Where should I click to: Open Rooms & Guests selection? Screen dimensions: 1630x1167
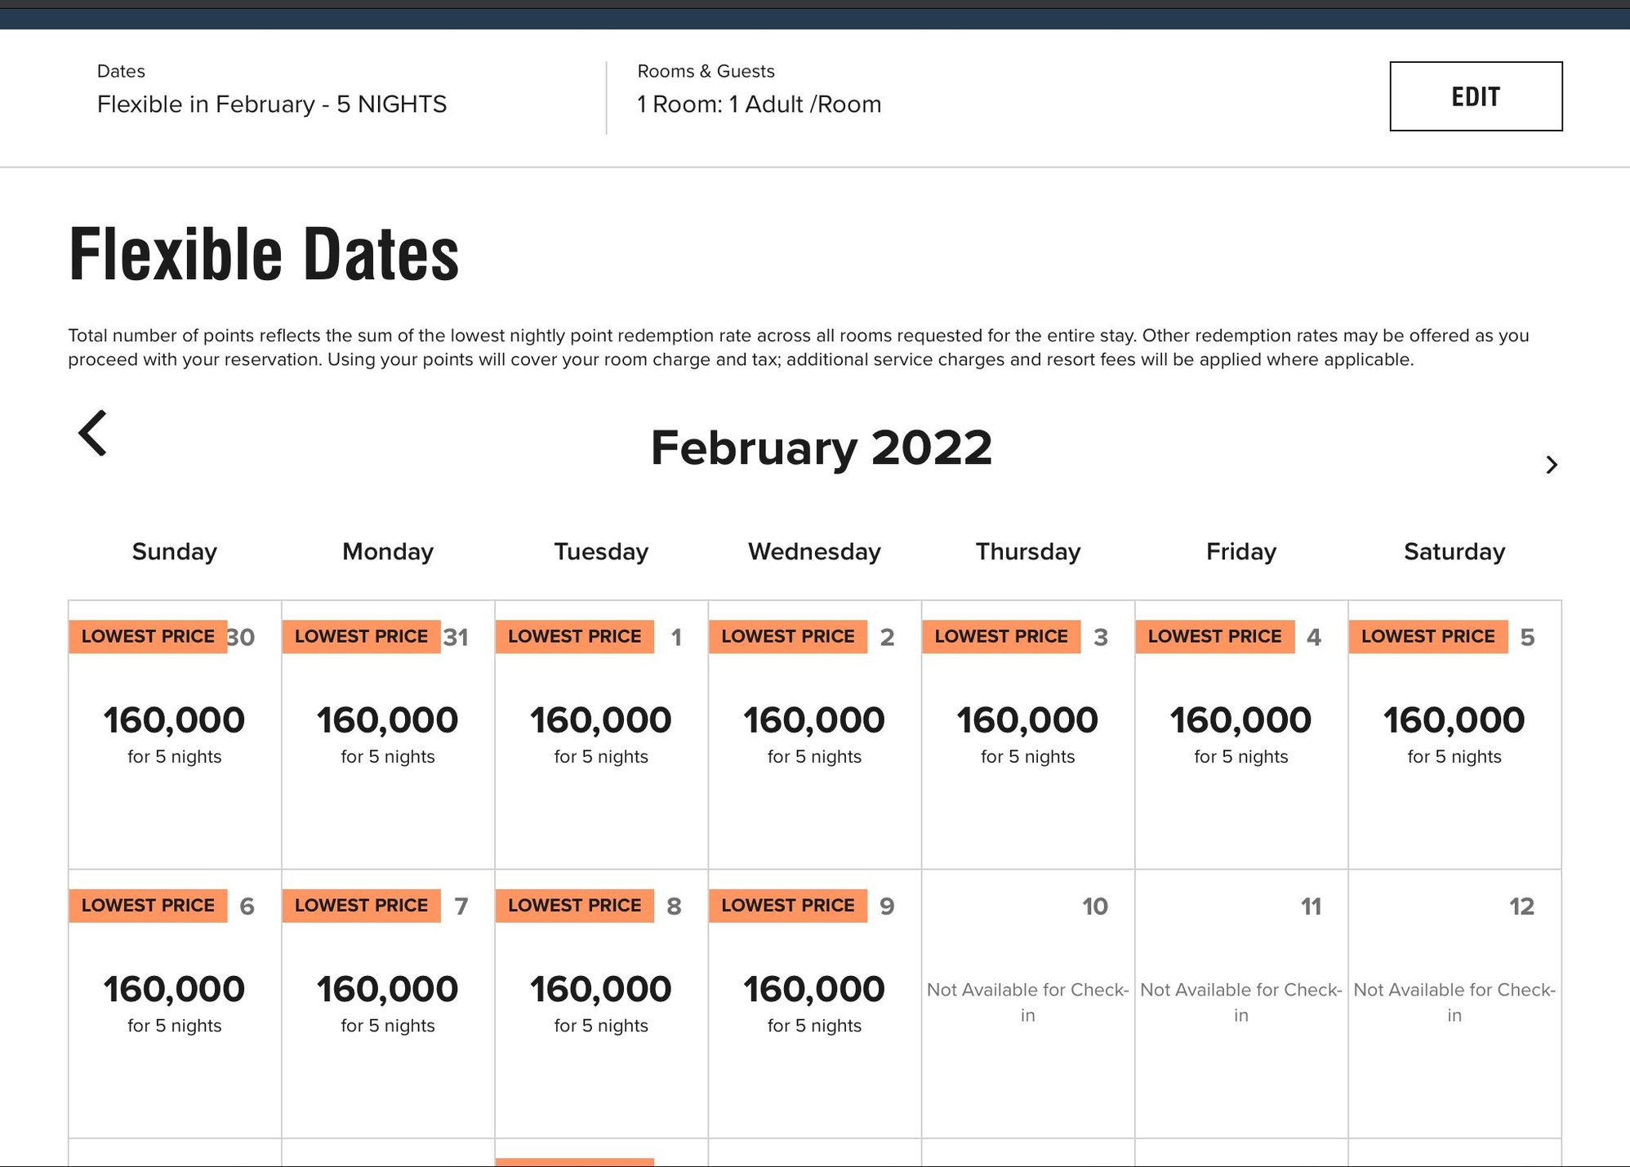coord(759,91)
